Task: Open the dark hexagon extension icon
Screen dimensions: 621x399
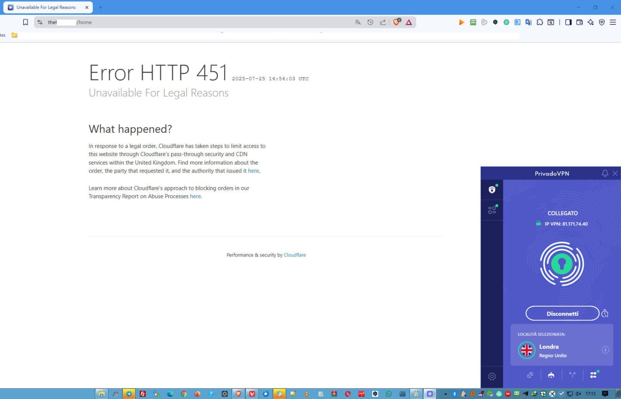Action: (x=495, y=22)
